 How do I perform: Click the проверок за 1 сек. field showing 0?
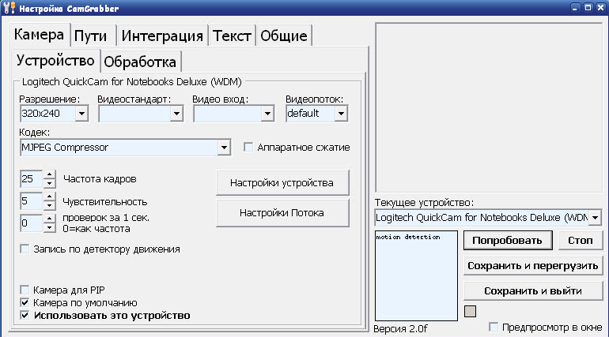click(x=32, y=223)
